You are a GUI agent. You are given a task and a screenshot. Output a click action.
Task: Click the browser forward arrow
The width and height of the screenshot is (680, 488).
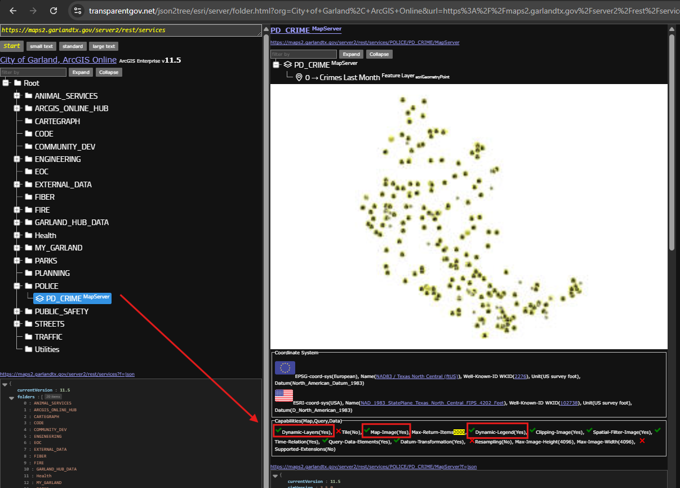click(x=33, y=11)
